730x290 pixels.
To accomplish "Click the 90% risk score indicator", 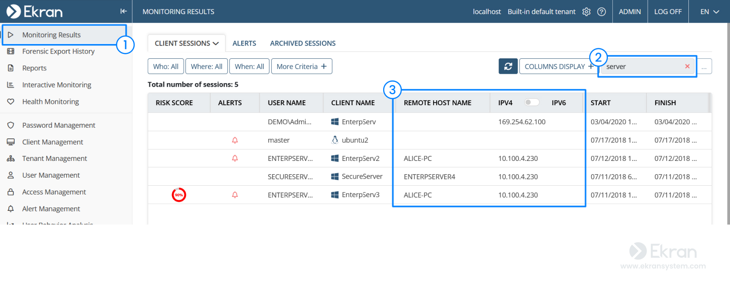I will (x=179, y=195).
